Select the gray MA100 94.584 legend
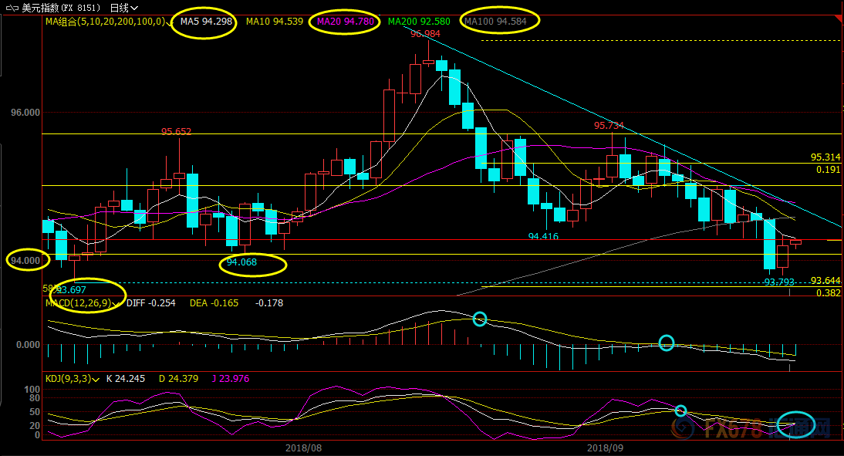The height and width of the screenshot is (456, 844). (495, 22)
